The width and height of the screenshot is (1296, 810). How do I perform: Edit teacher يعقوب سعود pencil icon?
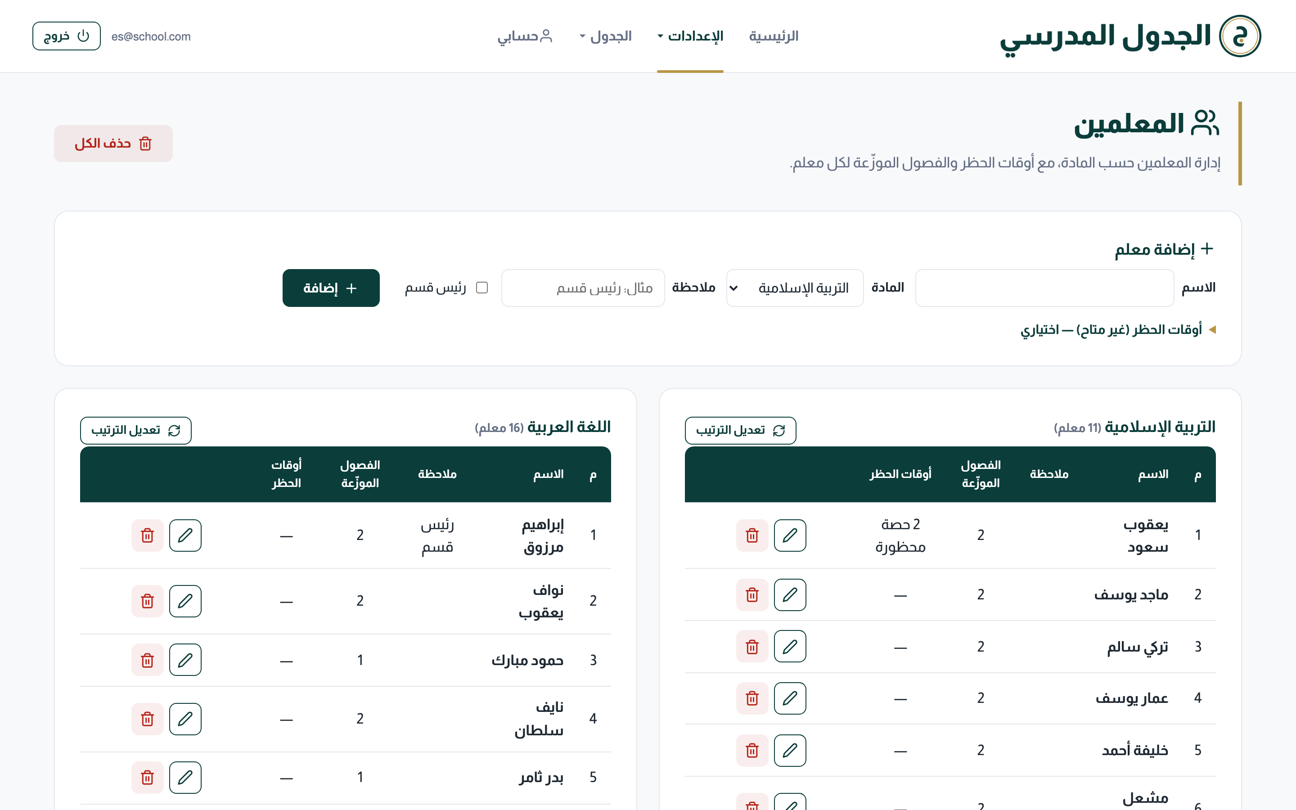(790, 535)
